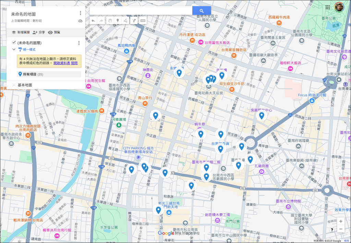Select 所有項目 (25) row

(49, 74)
